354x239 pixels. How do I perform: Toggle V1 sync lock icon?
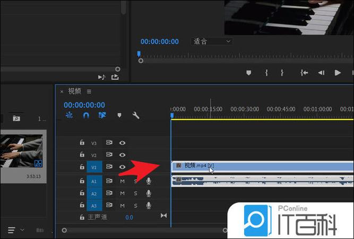109,167
